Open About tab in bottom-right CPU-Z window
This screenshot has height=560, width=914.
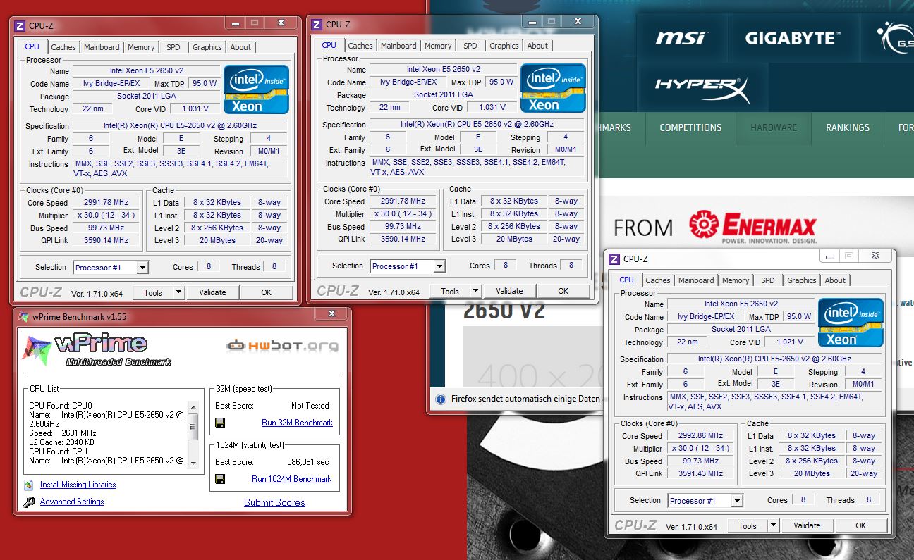tap(835, 280)
